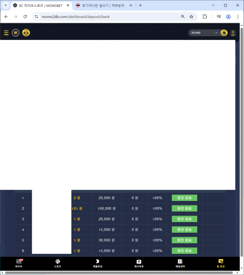Open the hamburger menu in site header

pyautogui.click(x=6, y=33)
